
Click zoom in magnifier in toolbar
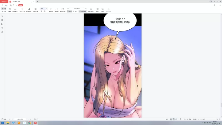click(45, 11)
